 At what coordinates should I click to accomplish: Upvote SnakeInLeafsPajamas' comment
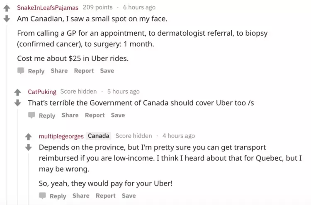click(x=7, y=8)
